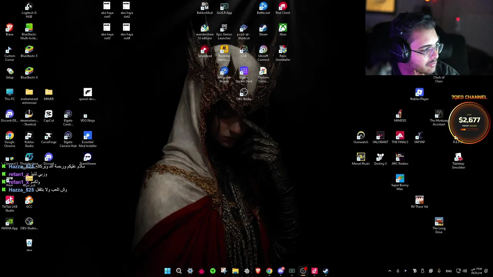Open the This PC desktop icon
This screenshot has height=277, width=493.
pos(10,95)
